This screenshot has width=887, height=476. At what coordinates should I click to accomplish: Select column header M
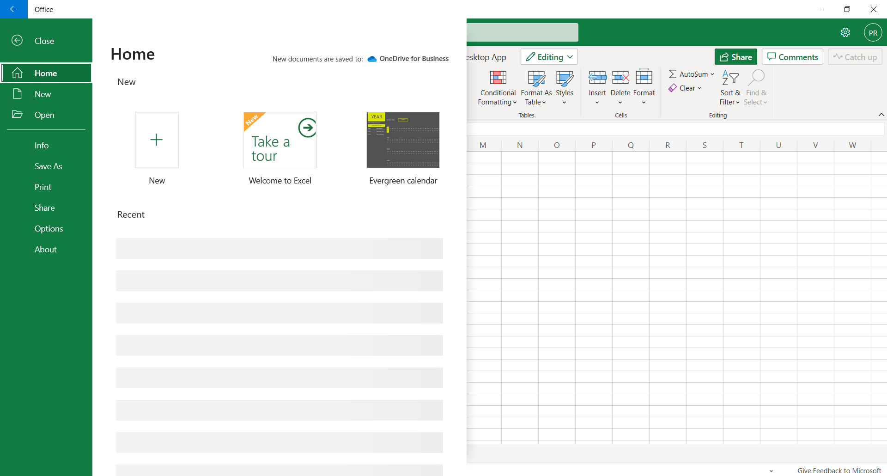(x=483, y=145)
